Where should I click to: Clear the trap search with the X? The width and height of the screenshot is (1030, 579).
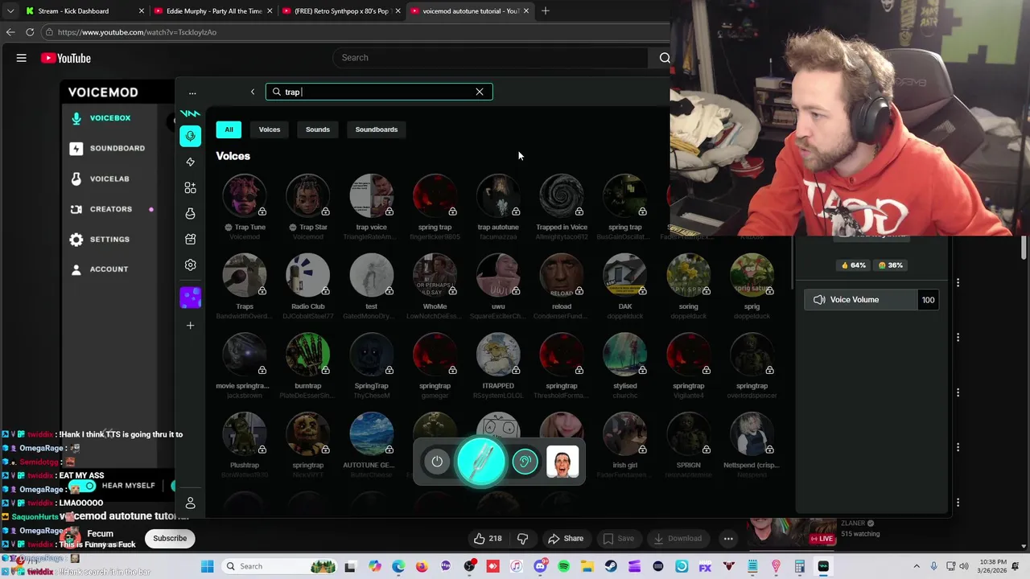(480, 92)
